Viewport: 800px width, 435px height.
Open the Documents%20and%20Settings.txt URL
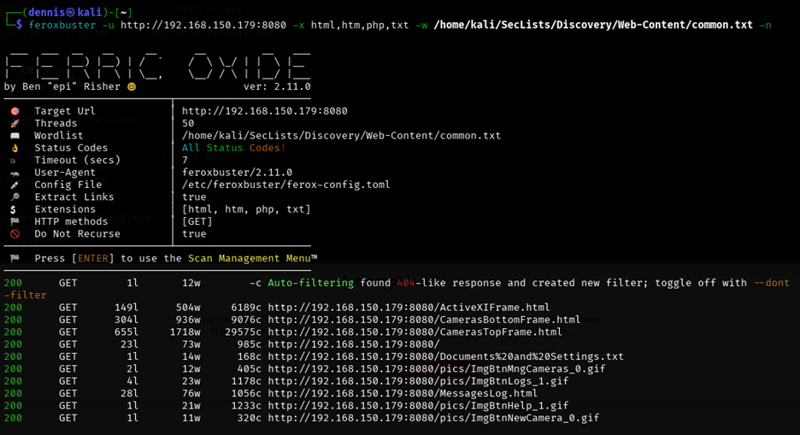[445, 356]
